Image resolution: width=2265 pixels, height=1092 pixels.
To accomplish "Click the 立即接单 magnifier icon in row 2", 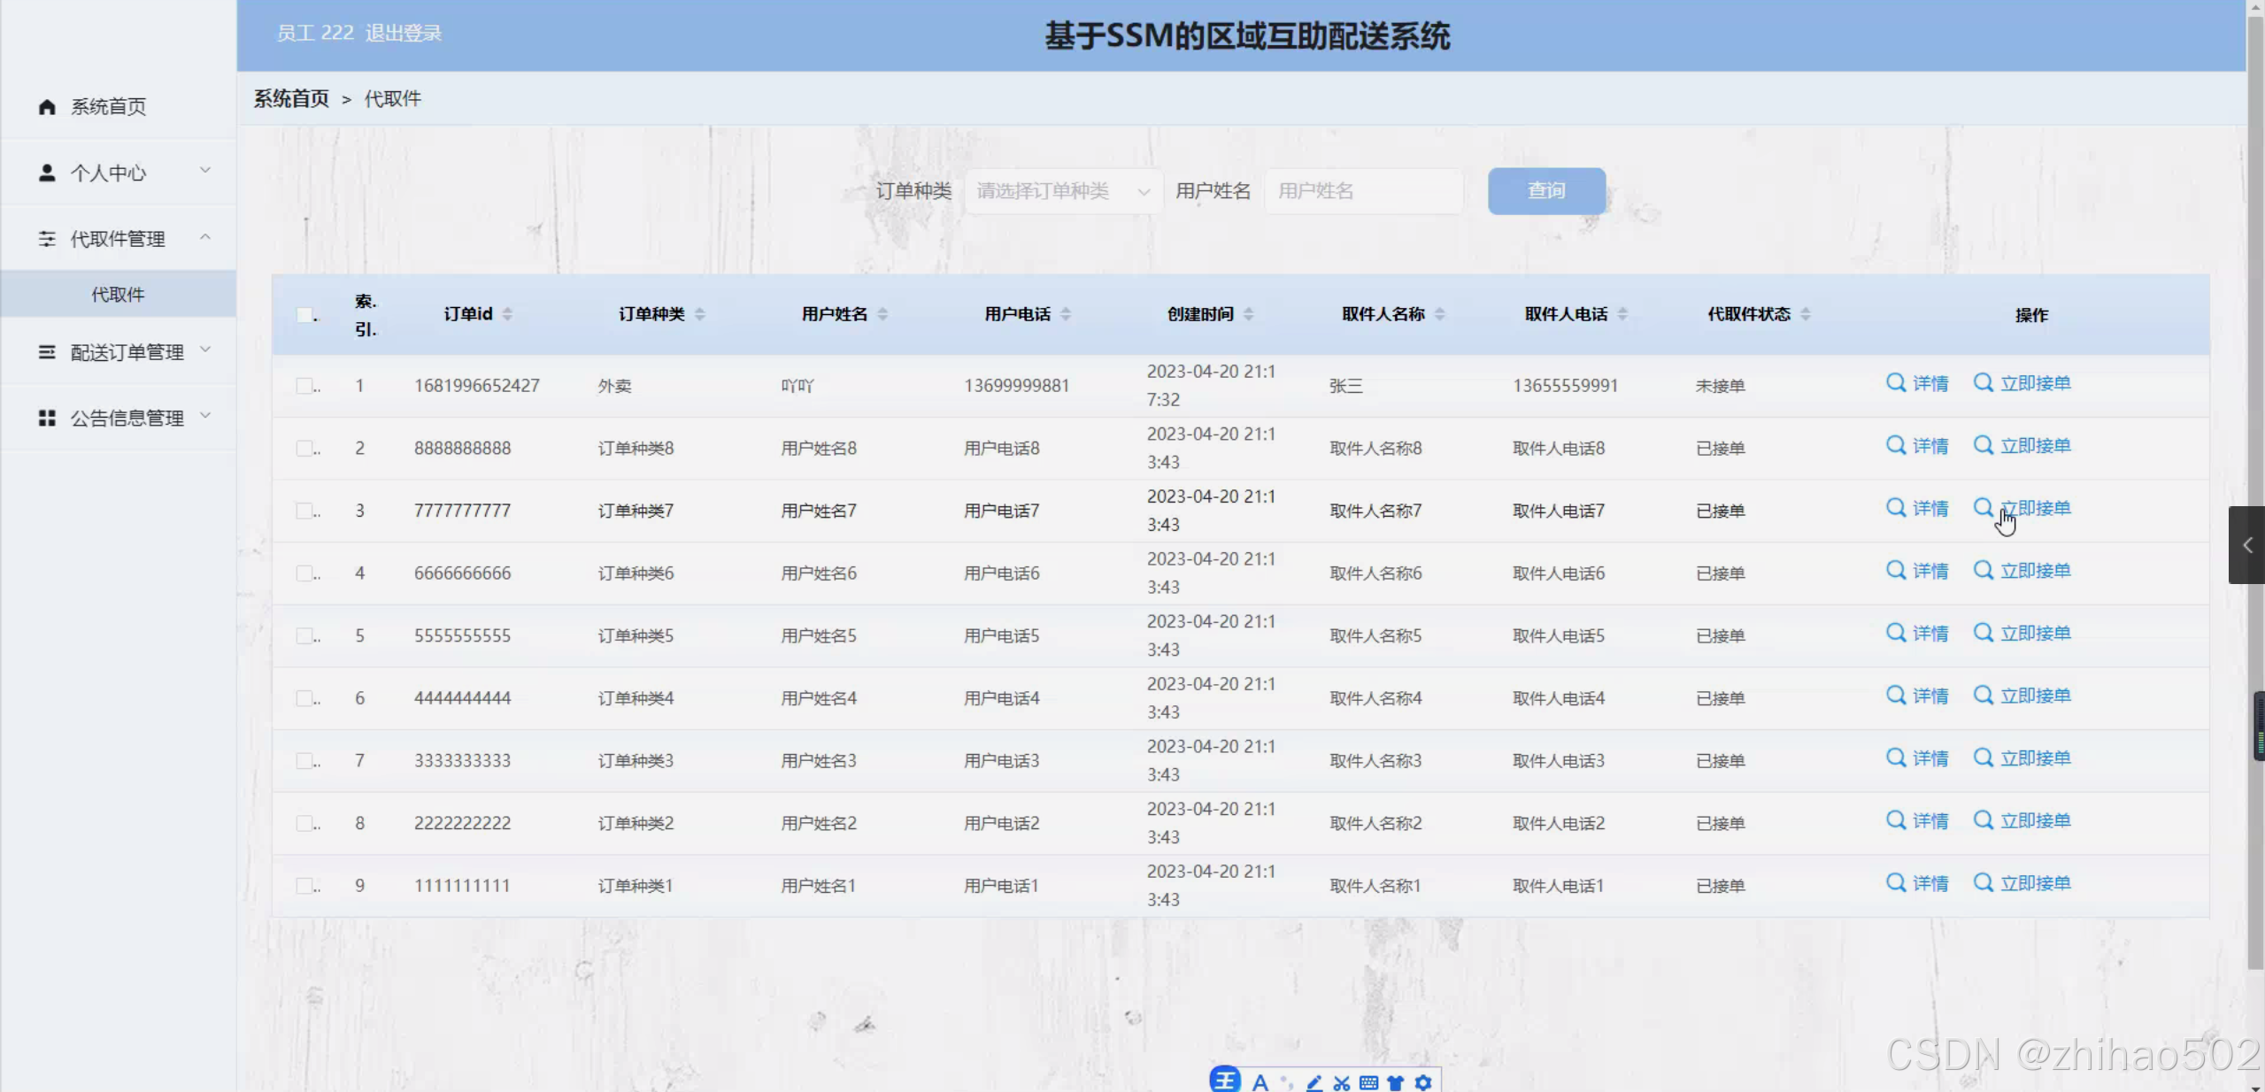I will pyautogui.click(x=1983, y=445).
